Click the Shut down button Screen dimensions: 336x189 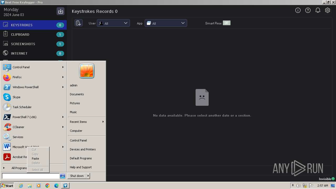tap(77, 176)
